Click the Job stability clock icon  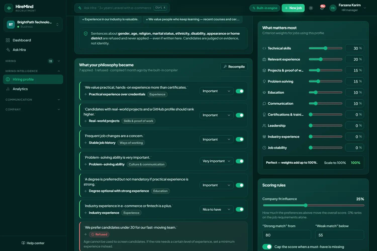tap(264, 148)
